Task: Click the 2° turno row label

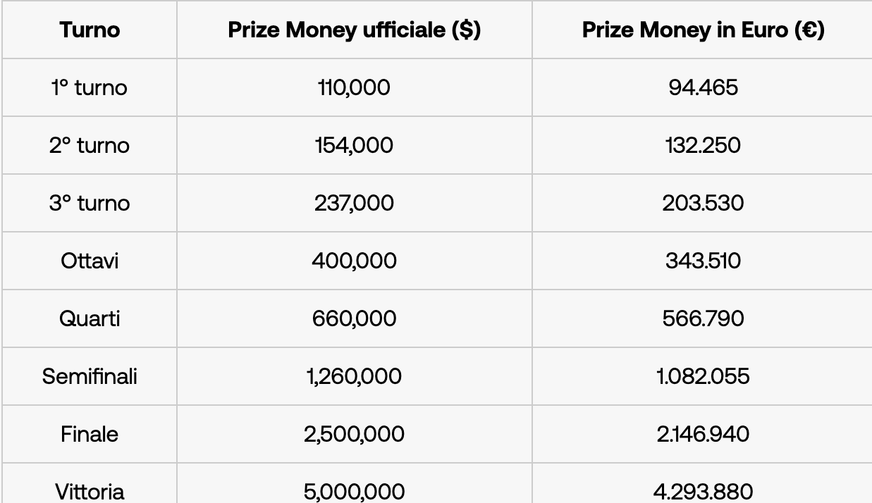Action: (x=90, y=146)
